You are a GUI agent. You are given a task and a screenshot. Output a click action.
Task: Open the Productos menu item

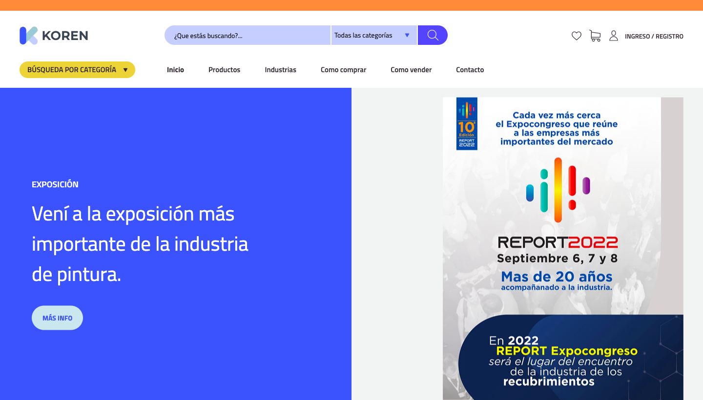pyautogui.click(x=224, y=70)
